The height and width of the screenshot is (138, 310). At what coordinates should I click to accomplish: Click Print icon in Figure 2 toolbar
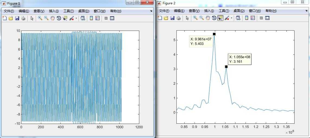pos(179,18)
